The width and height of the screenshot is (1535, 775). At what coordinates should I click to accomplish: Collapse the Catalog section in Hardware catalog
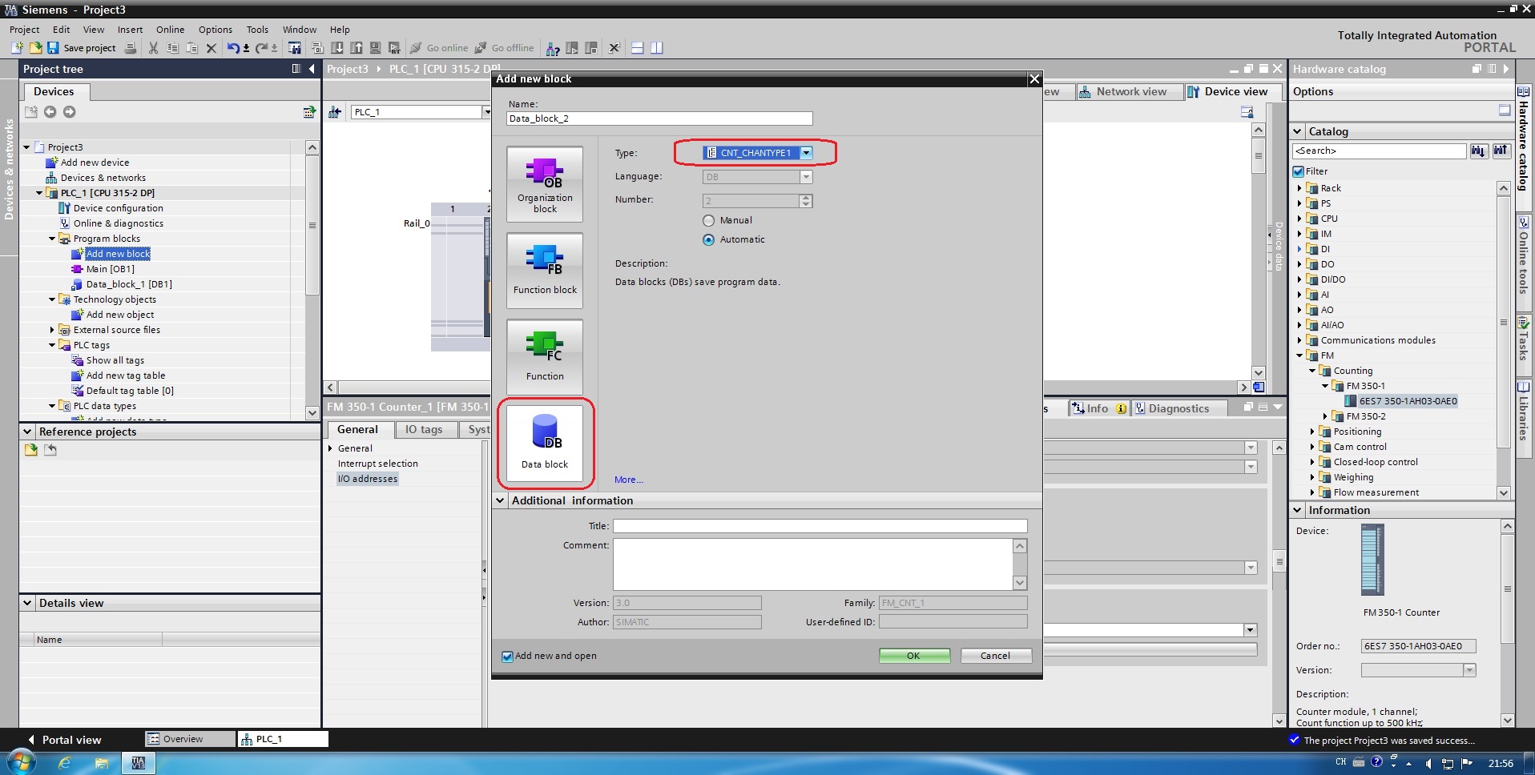coord(1298,131)
